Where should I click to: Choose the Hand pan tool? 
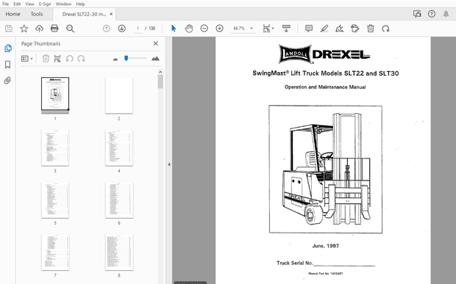click(189, 29)
